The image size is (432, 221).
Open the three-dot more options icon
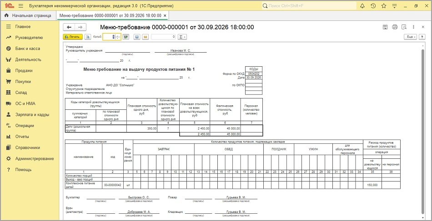[413, 27]
